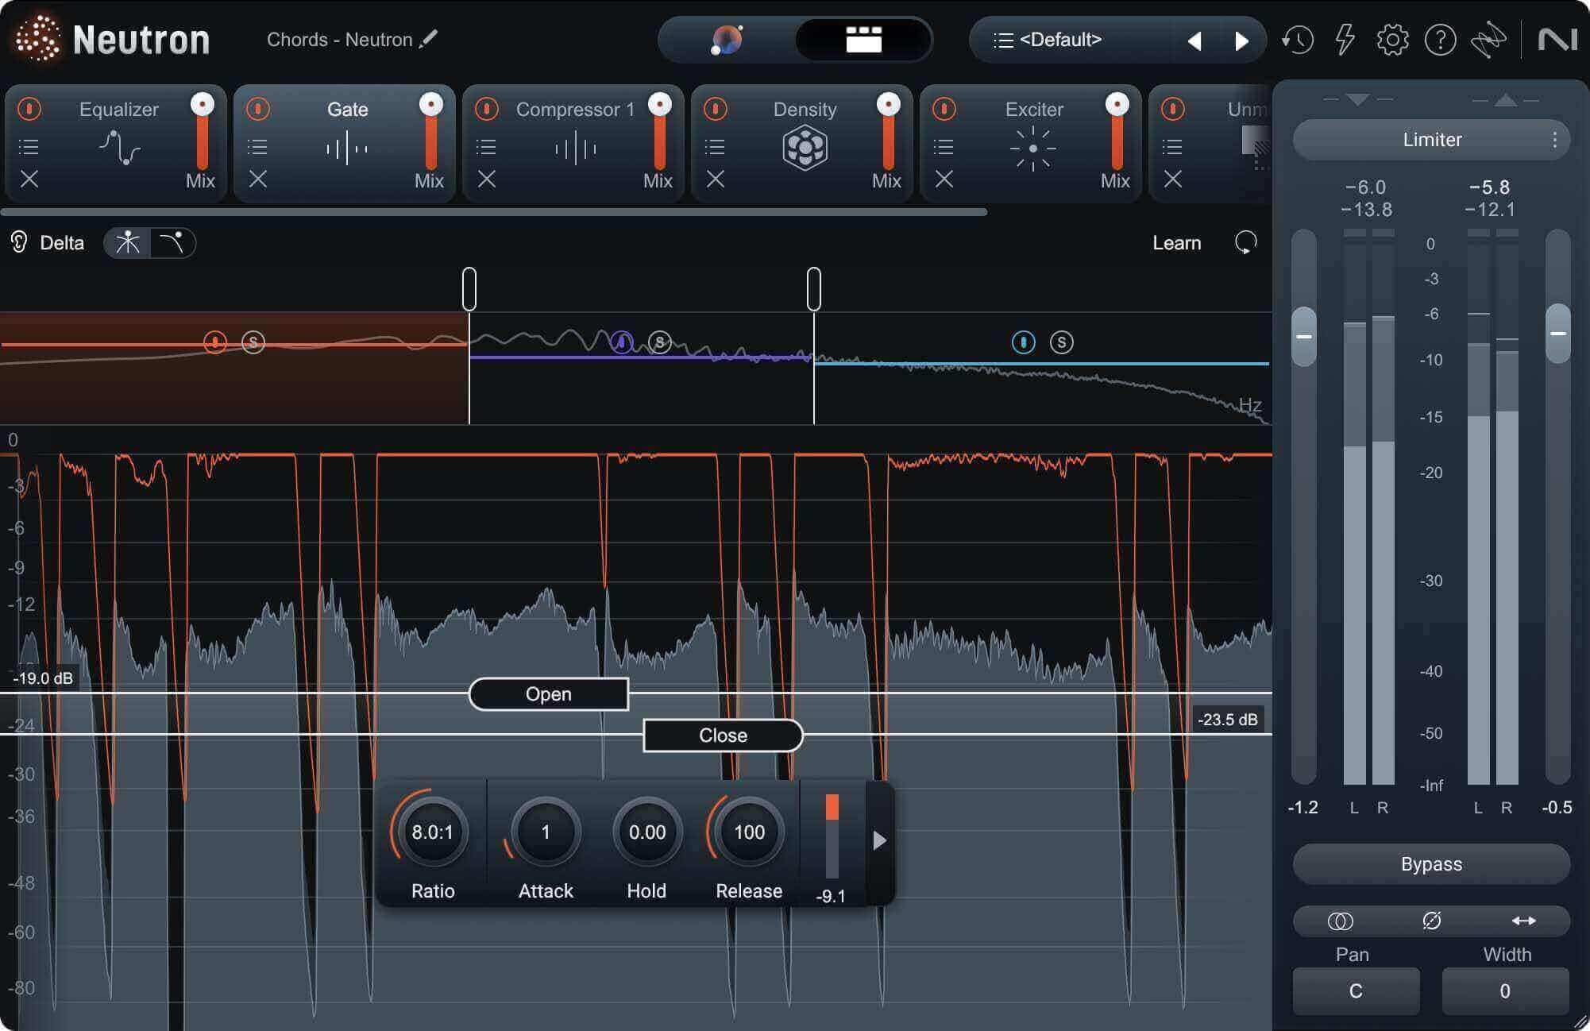Image resolution: width=1590 pixels, height=1031 pixels.
Task: Swap channels arrow icon
Action: point(1523,921)
